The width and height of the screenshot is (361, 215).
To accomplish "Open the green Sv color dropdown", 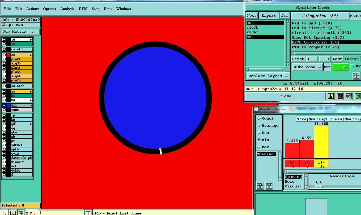I will [x=341, y=67].
